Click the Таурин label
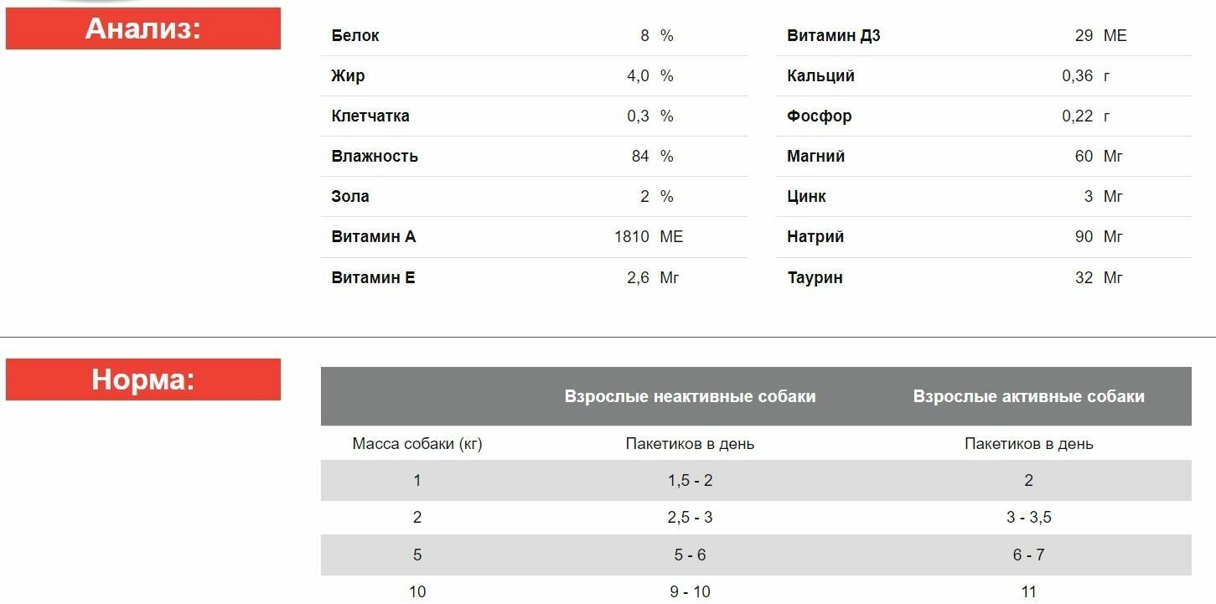This screenshot has width=1216, height=604. click(815, 278)
